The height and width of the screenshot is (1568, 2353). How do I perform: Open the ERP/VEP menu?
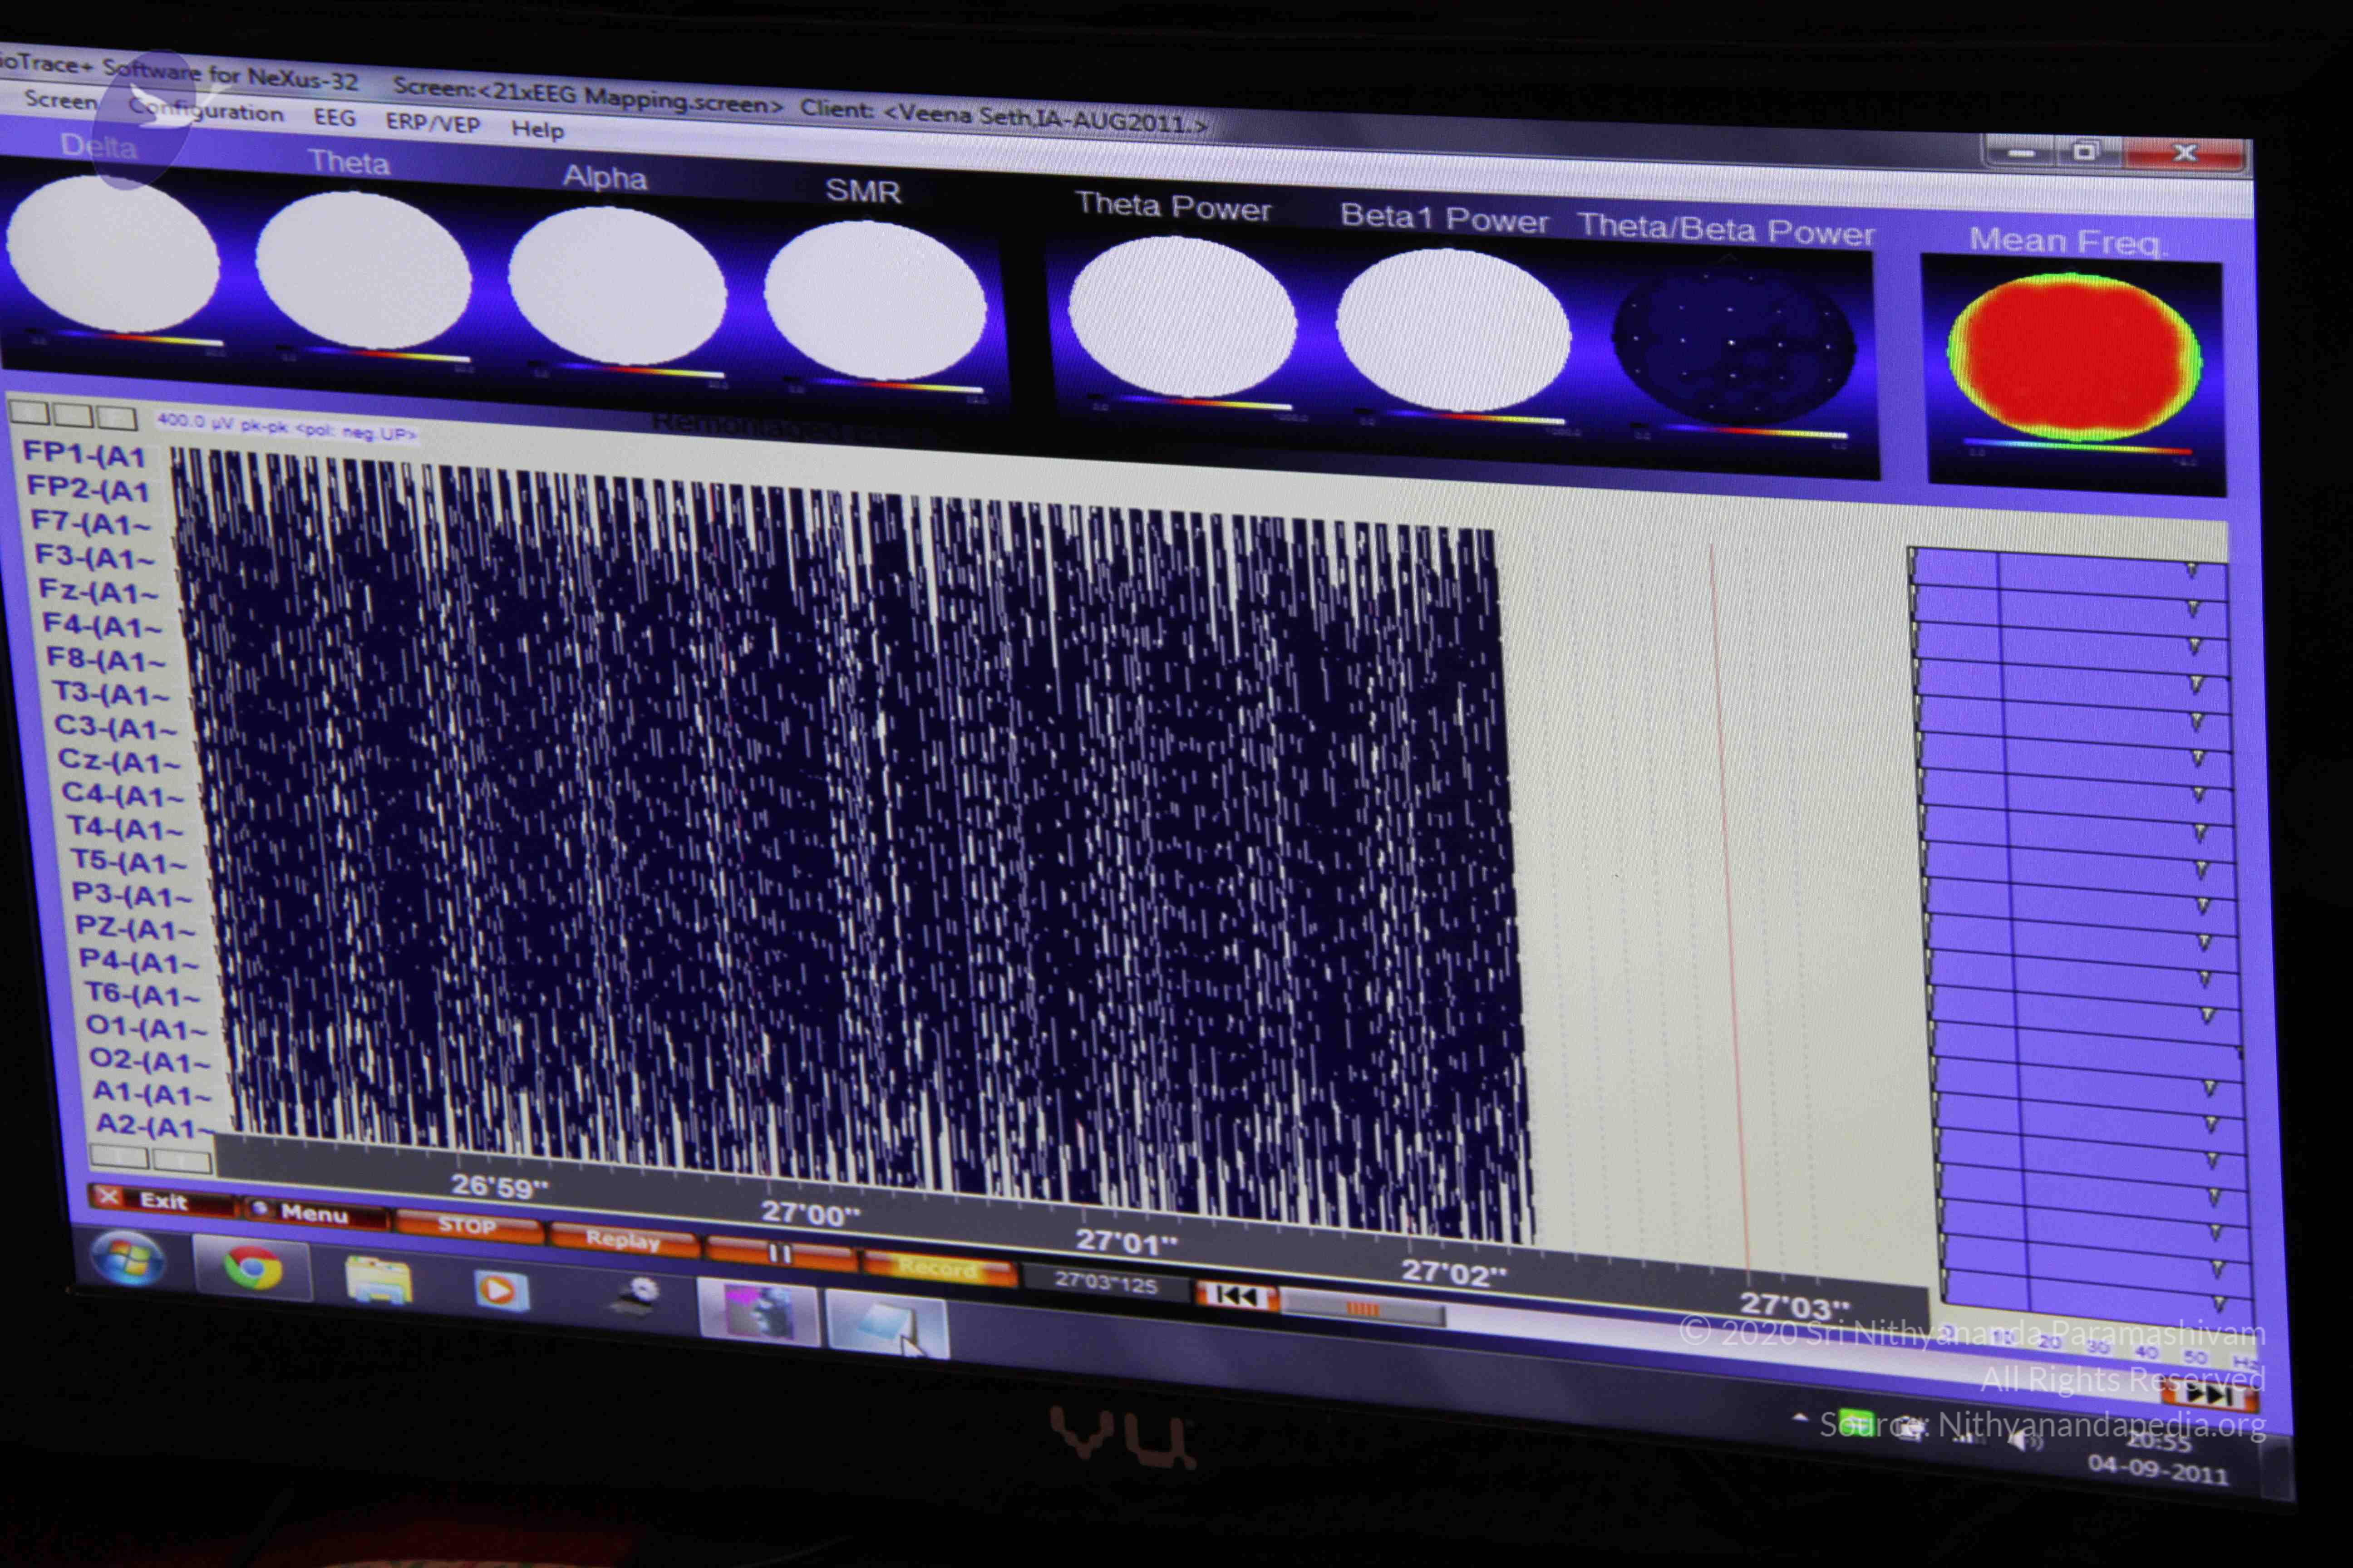tap(432, 123)
